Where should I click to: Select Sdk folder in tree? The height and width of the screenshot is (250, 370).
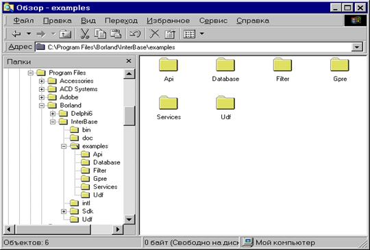click(x=88, y=212)
